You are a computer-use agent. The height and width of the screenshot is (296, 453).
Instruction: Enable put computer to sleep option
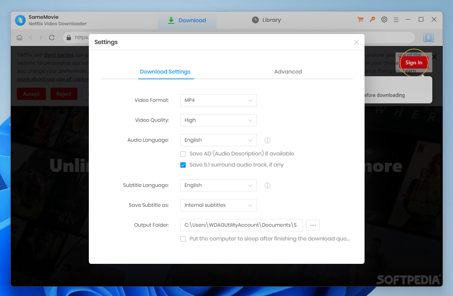183,239
